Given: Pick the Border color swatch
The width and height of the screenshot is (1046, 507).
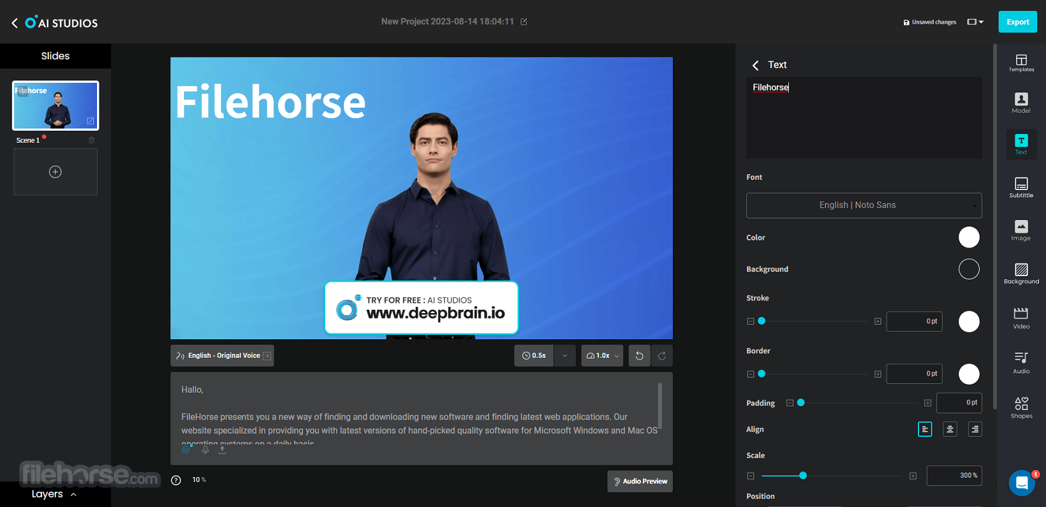Looking at the screenshot, I should point(969,374).
